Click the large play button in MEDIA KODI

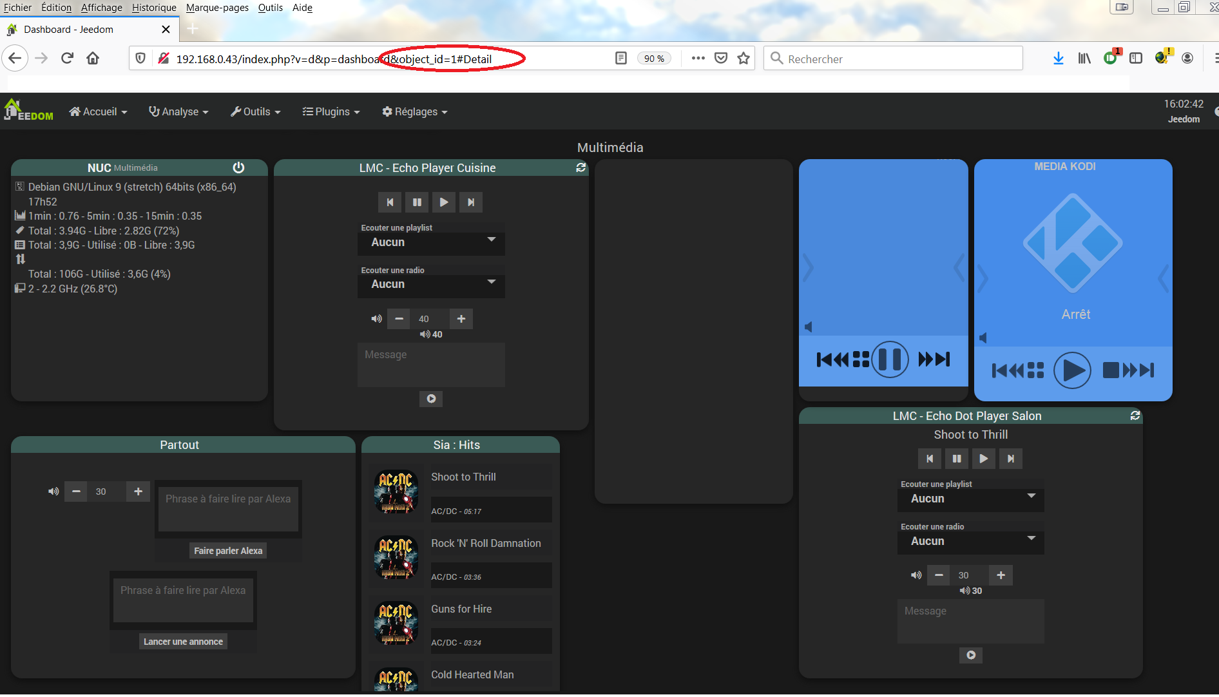(1072, 370)
